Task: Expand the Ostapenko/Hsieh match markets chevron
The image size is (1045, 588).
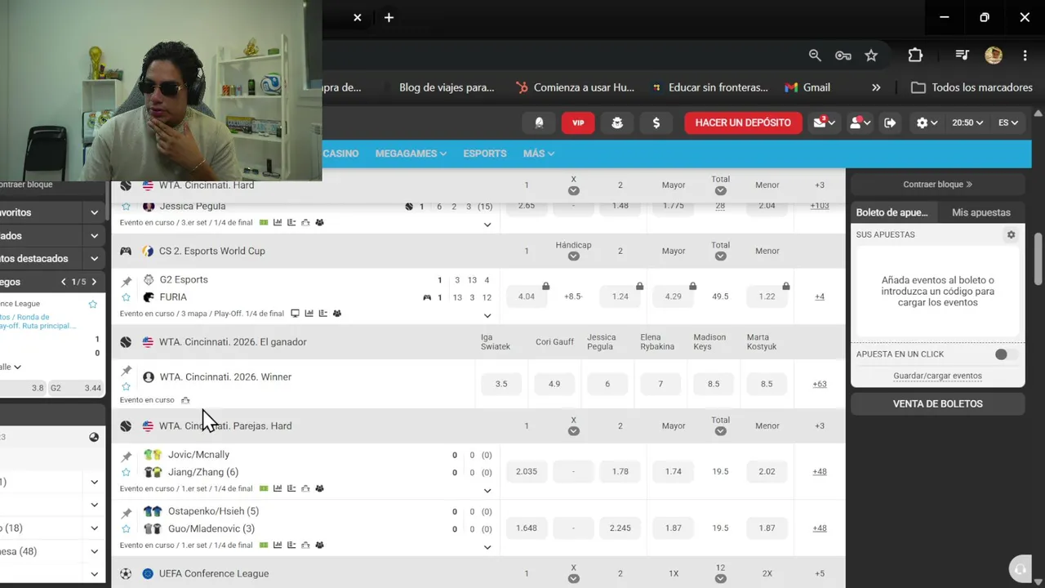Action: pos(487,546)
